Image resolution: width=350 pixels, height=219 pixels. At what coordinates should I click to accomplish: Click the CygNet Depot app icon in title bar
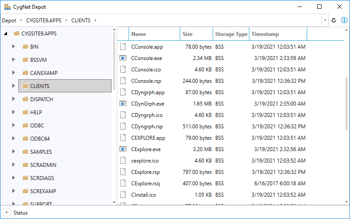pos(7,7)
